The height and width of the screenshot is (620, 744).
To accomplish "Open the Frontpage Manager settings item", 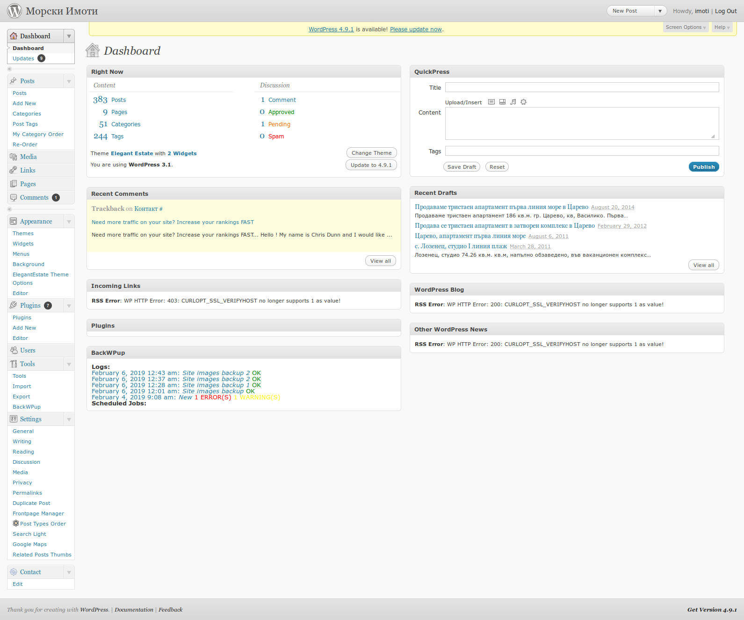I will 38,513.
